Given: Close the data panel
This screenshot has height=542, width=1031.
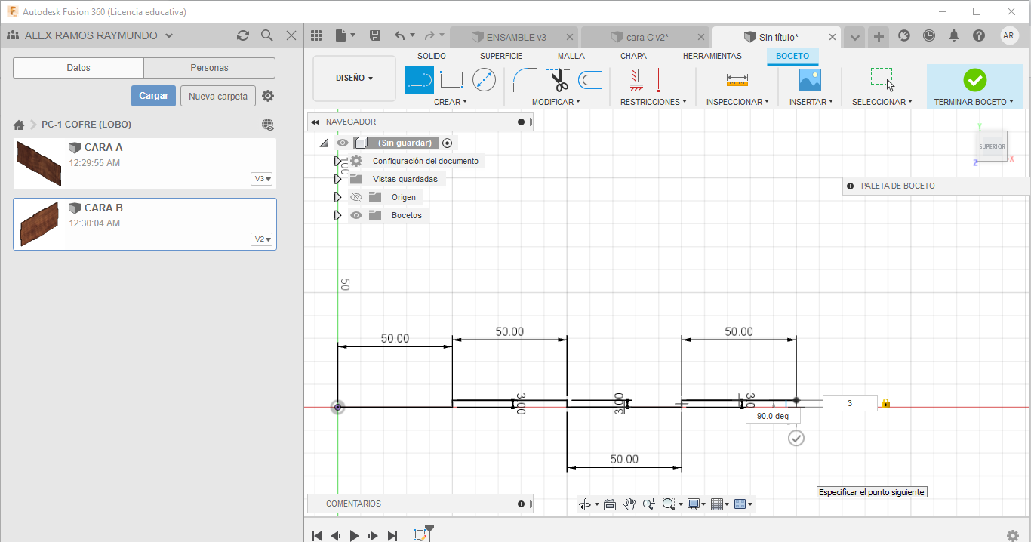Looking at the screenshot, I should coord(291,35).
